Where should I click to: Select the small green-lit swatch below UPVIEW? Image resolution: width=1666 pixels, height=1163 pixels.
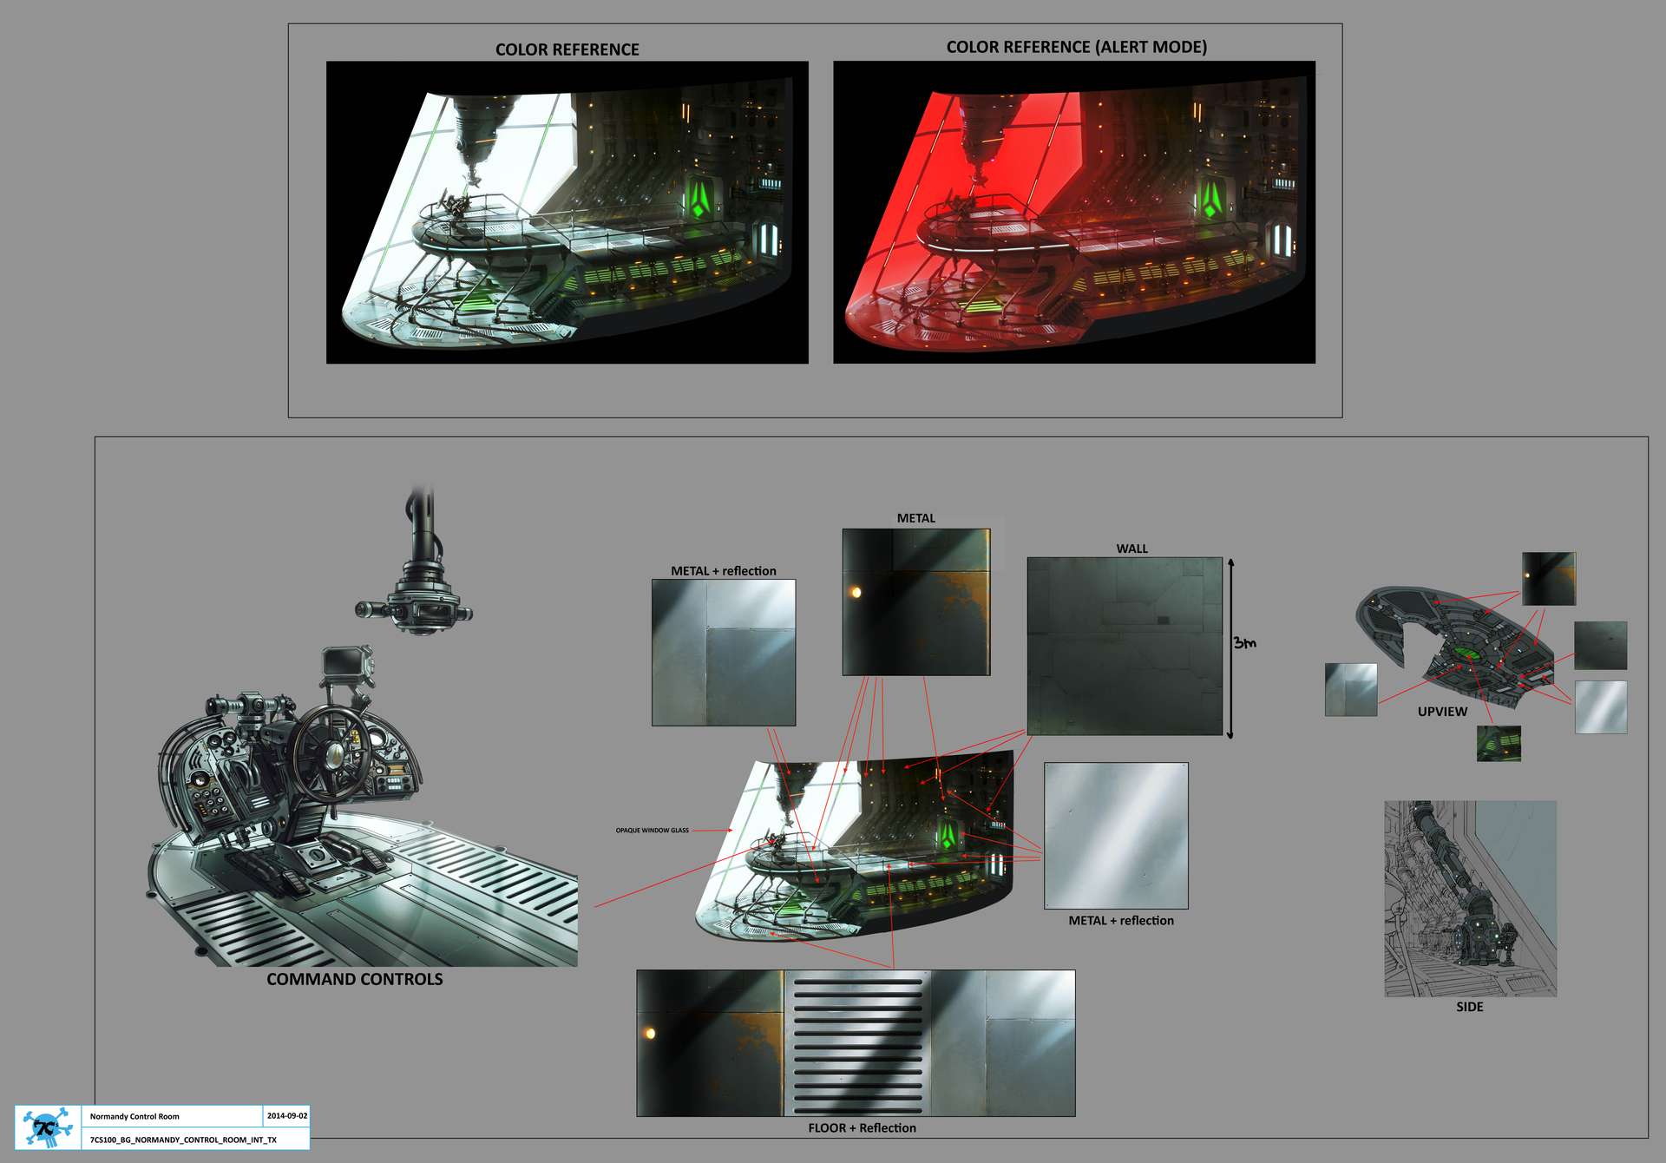point(1499,744)
